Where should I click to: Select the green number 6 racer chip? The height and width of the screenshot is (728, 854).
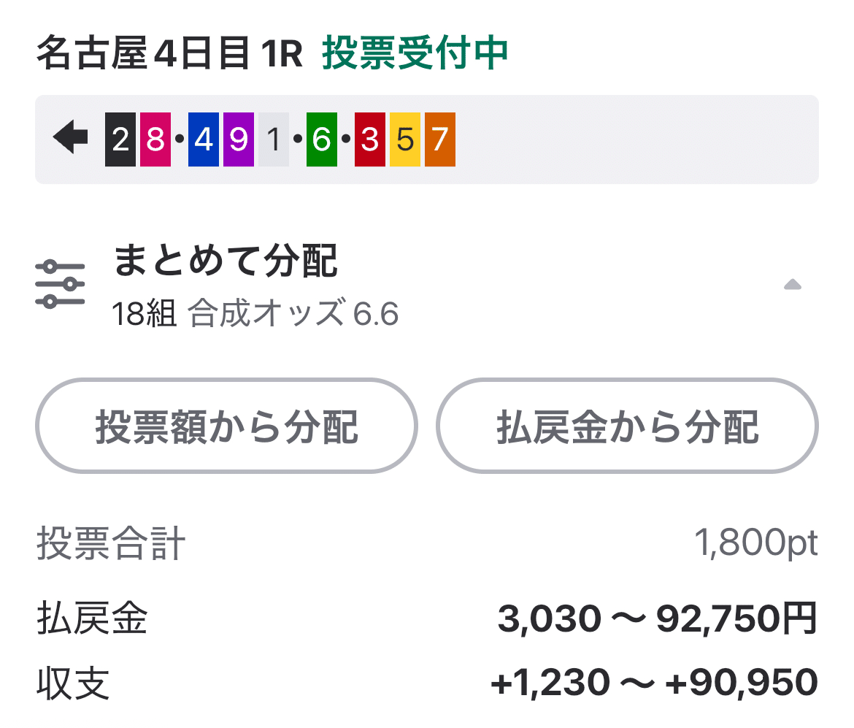tap(322, 139)
